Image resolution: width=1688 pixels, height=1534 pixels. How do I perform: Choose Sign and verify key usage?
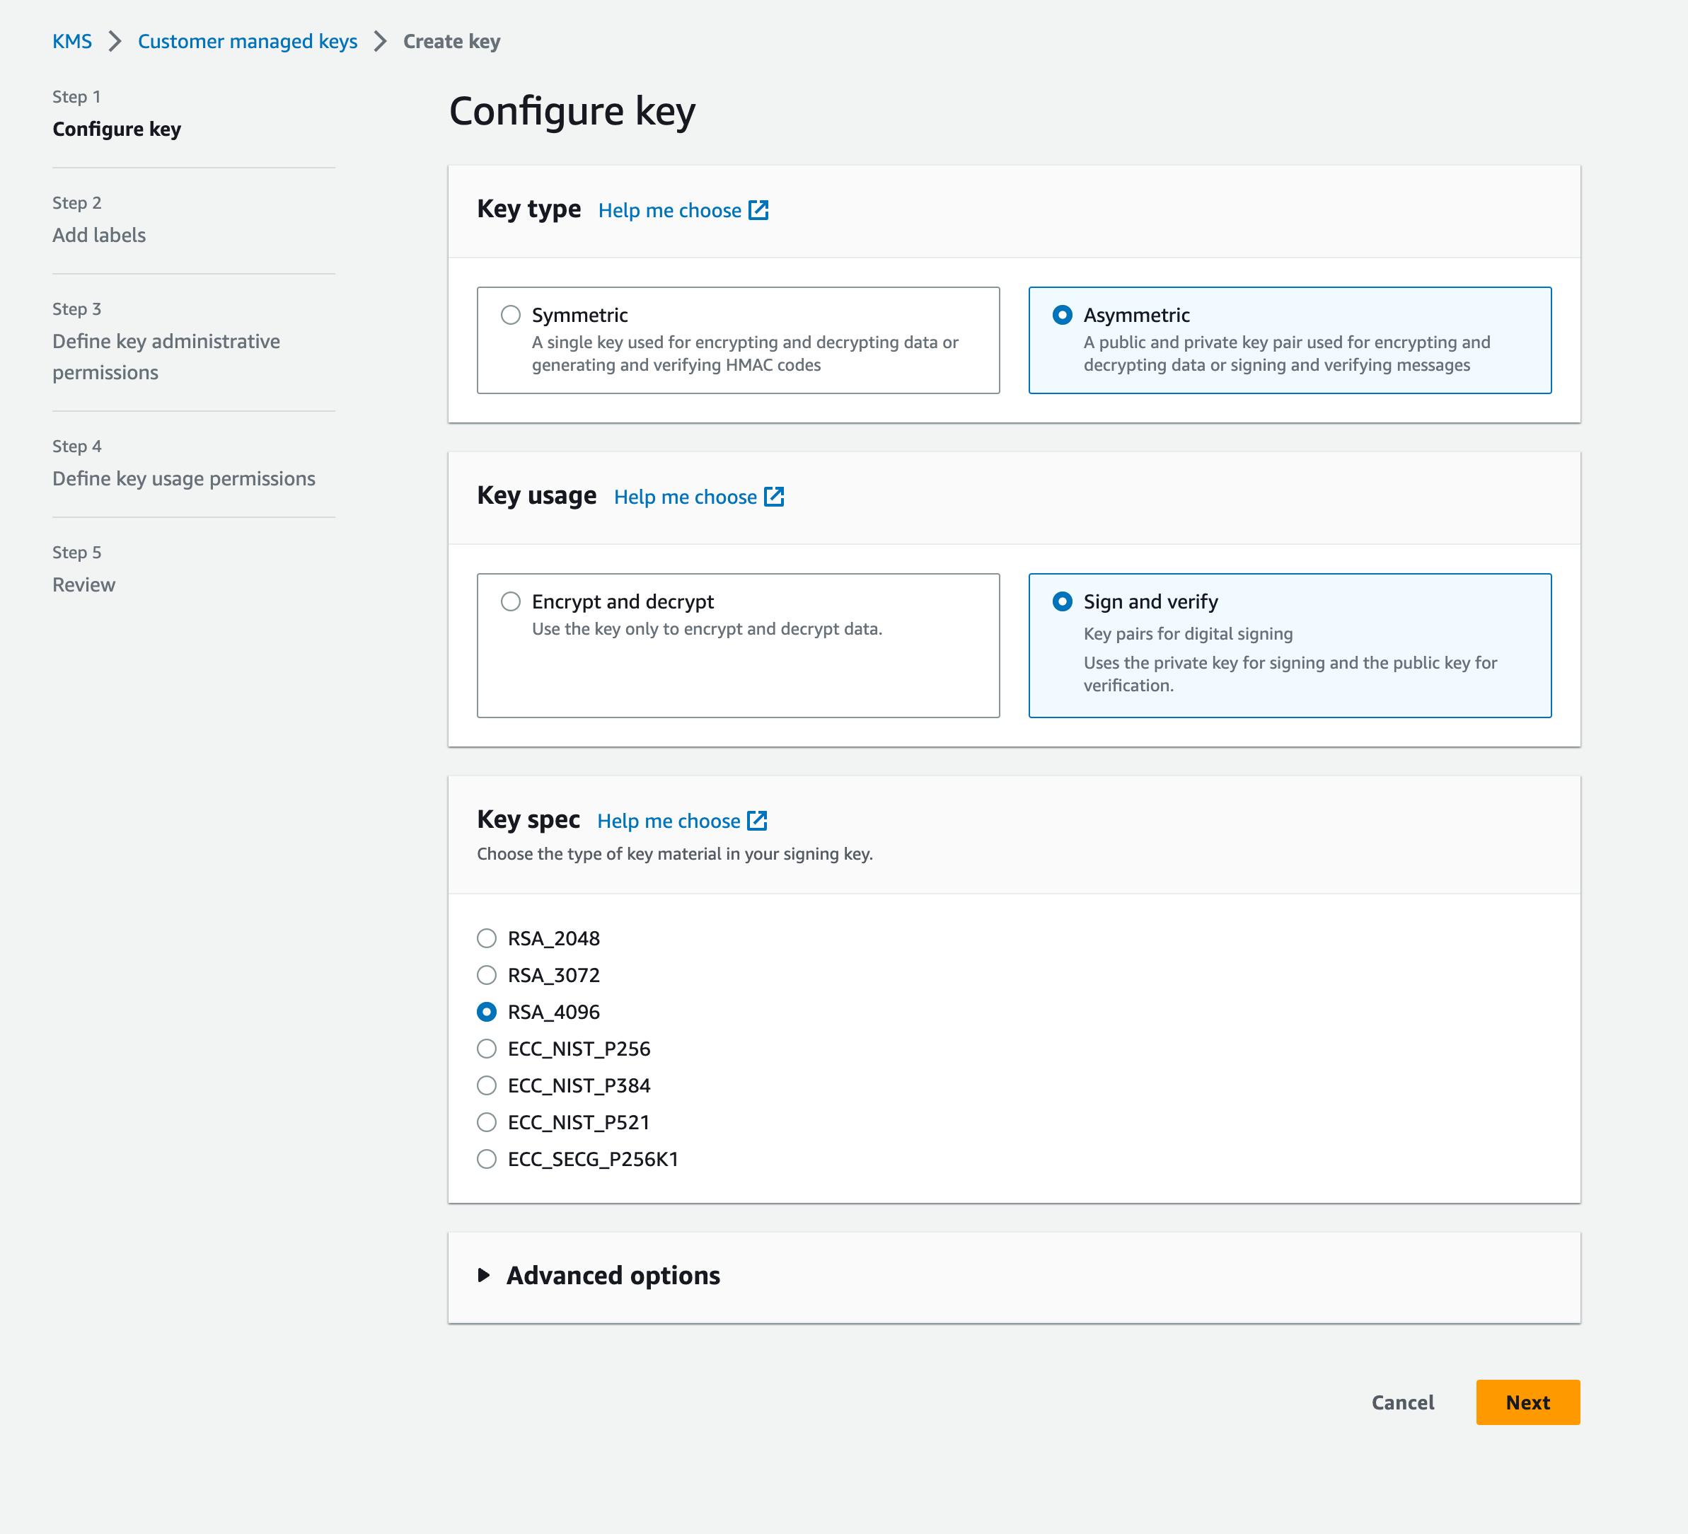pyautogui.click(x=1063, y=601)
